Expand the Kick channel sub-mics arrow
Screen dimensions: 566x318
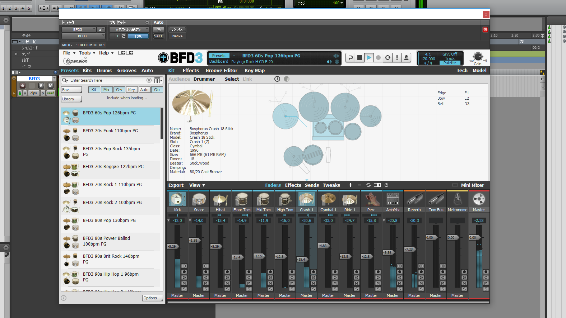168,220
